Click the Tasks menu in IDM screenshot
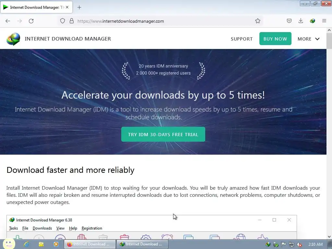Screen dimensions: 332x249 click(13, 228)
